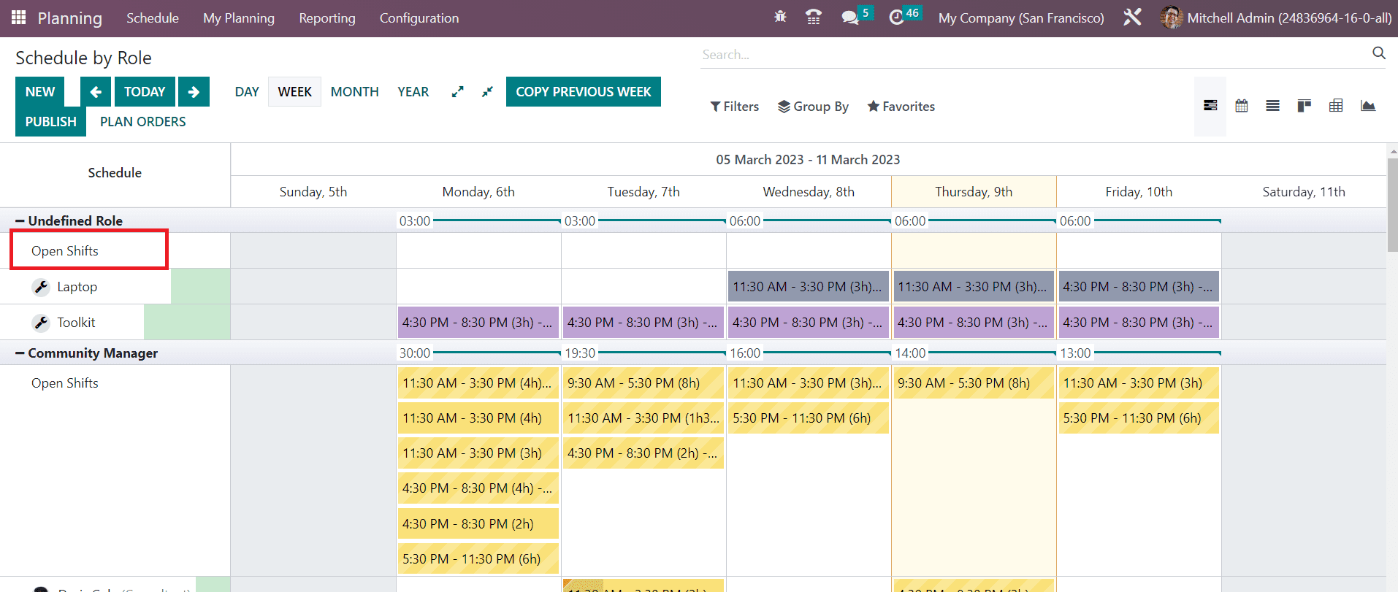Open Toolkit shift on Monday 6th
This screenshot has width=1398, height=592.
[478, 323]
